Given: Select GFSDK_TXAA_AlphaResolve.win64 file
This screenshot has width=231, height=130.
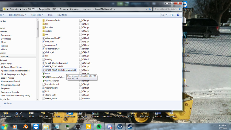Looking at the screenshot, I should pos(59,70).
